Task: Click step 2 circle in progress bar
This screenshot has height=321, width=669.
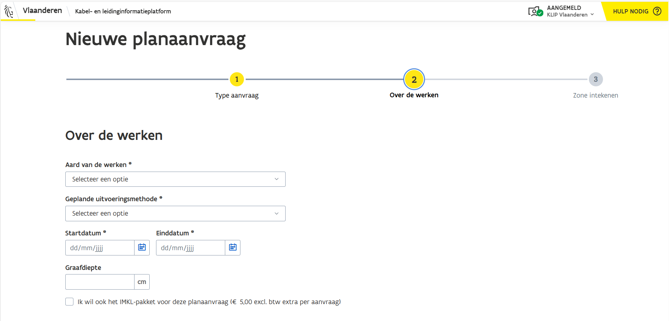Action: [414, 79]
